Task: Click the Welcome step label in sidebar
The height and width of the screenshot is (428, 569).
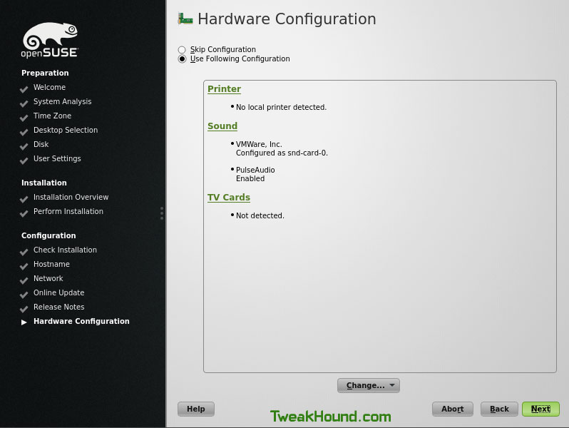Action: [x=49, y=87]
